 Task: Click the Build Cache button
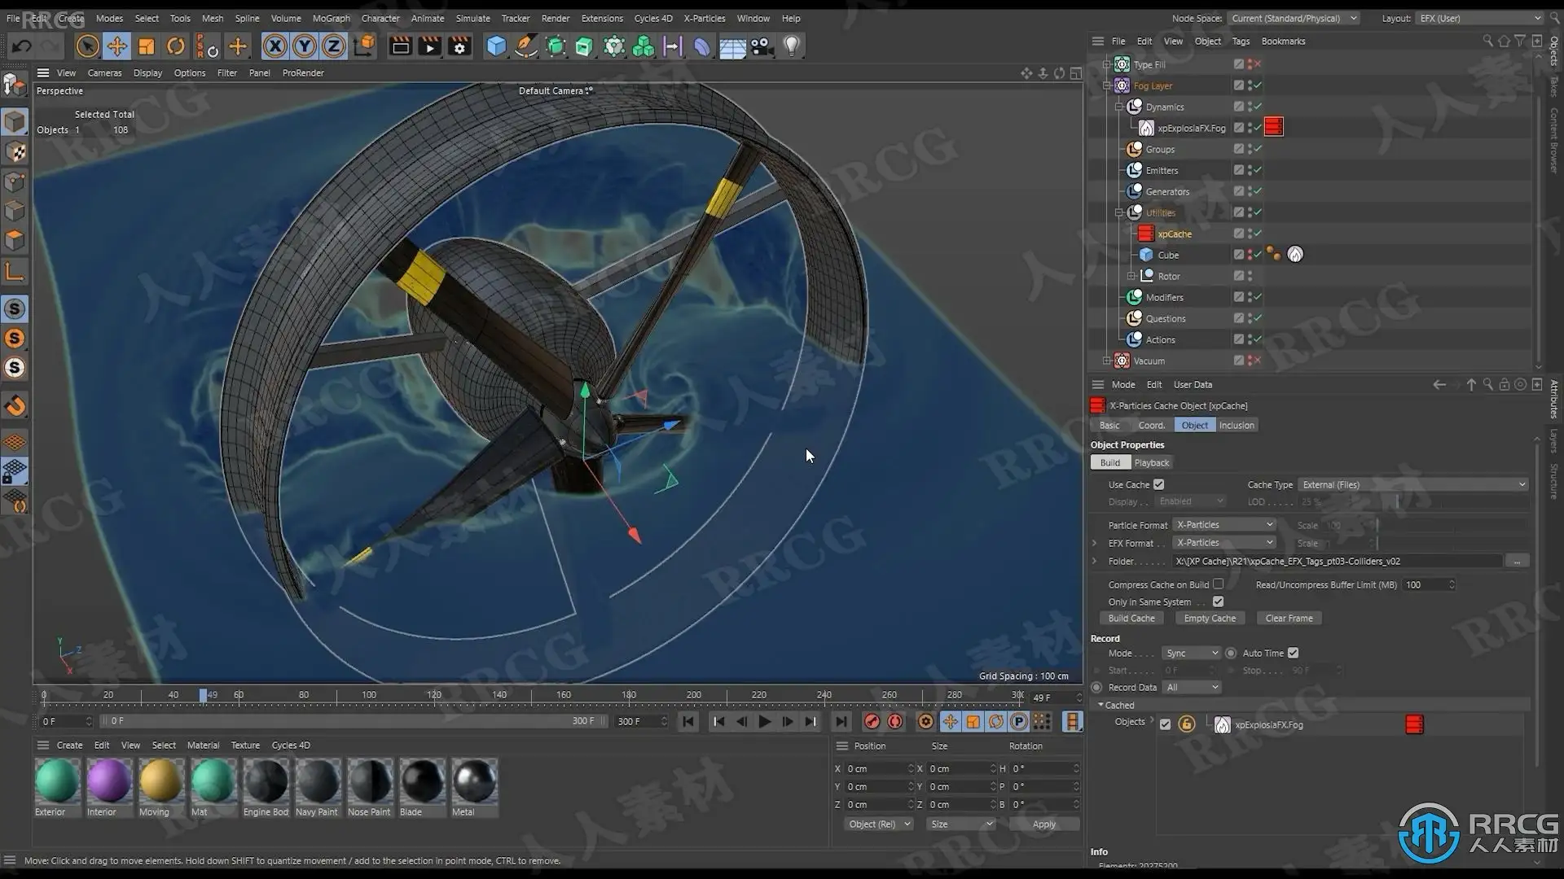[x=1131, y=619]
